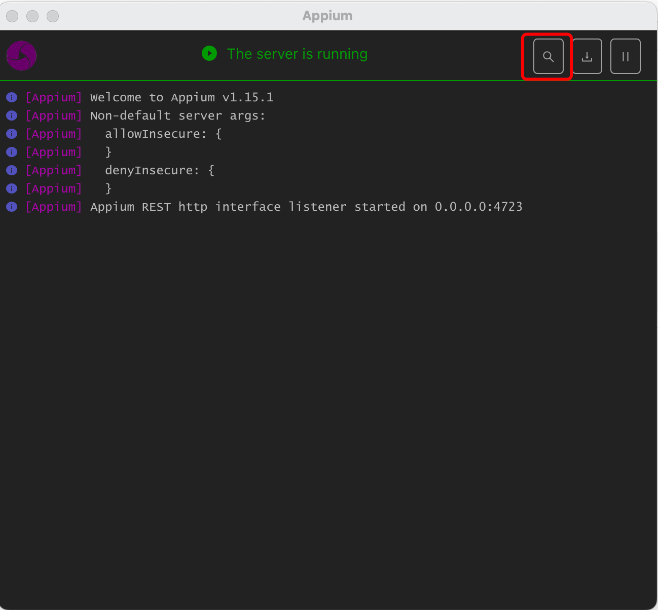Click info icon beside 'Non-default server args' line
Screen dimensions: 658x610
pyautogui.click(x=12, y=116)
